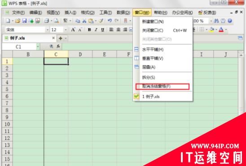Click the Save icon in toolbar
This screenshot has width=246, height=166.
point(24,21)
